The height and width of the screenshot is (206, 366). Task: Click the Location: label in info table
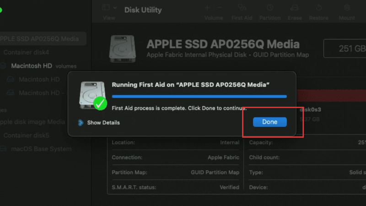coord(123,142)
